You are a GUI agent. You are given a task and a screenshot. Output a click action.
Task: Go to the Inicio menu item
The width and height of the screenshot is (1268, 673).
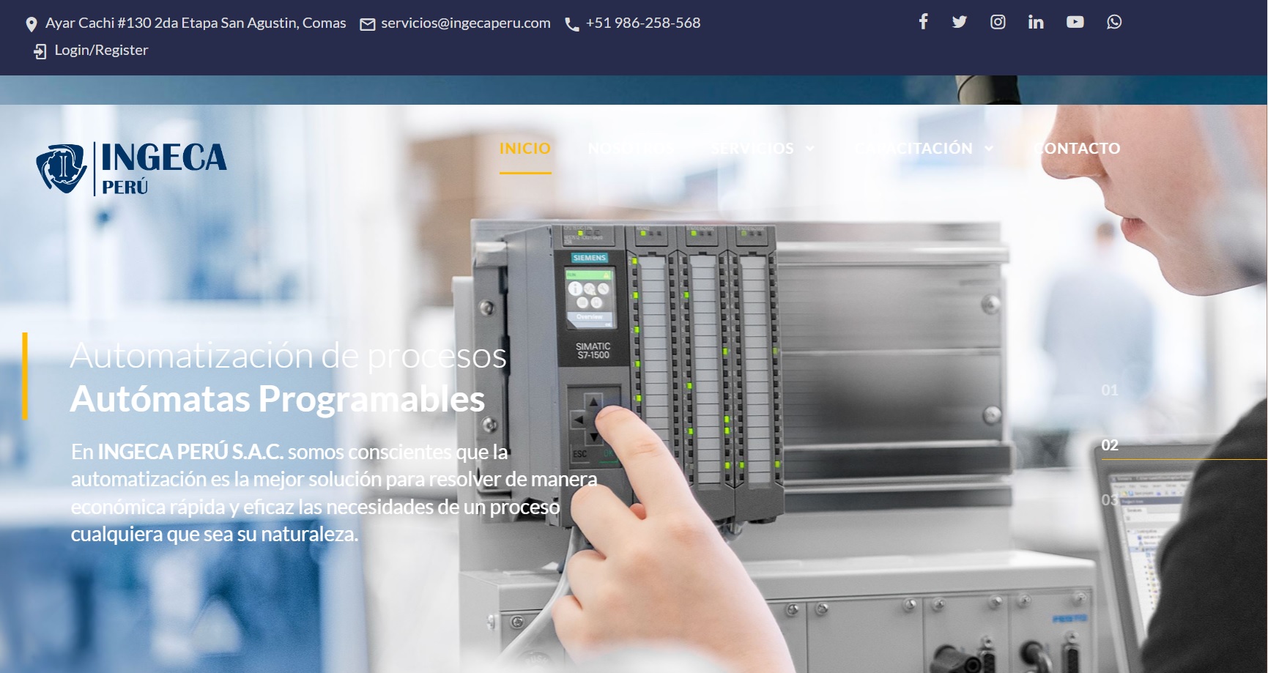pyautogui.click(x=524, y=149)
